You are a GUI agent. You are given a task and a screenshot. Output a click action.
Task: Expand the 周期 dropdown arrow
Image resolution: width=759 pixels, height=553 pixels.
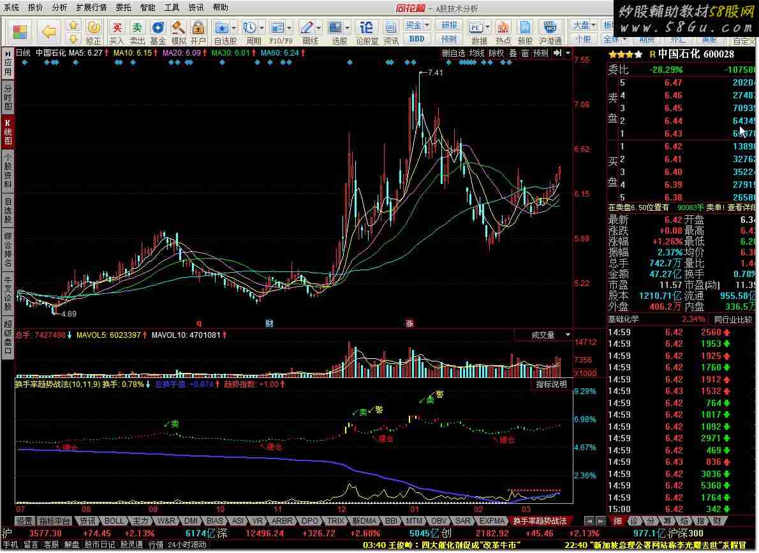(x=262, y=27)
